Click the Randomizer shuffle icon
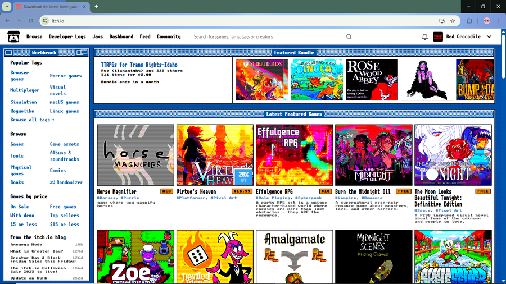The height and width of the screenshot is (284, 506). point(52,182)
